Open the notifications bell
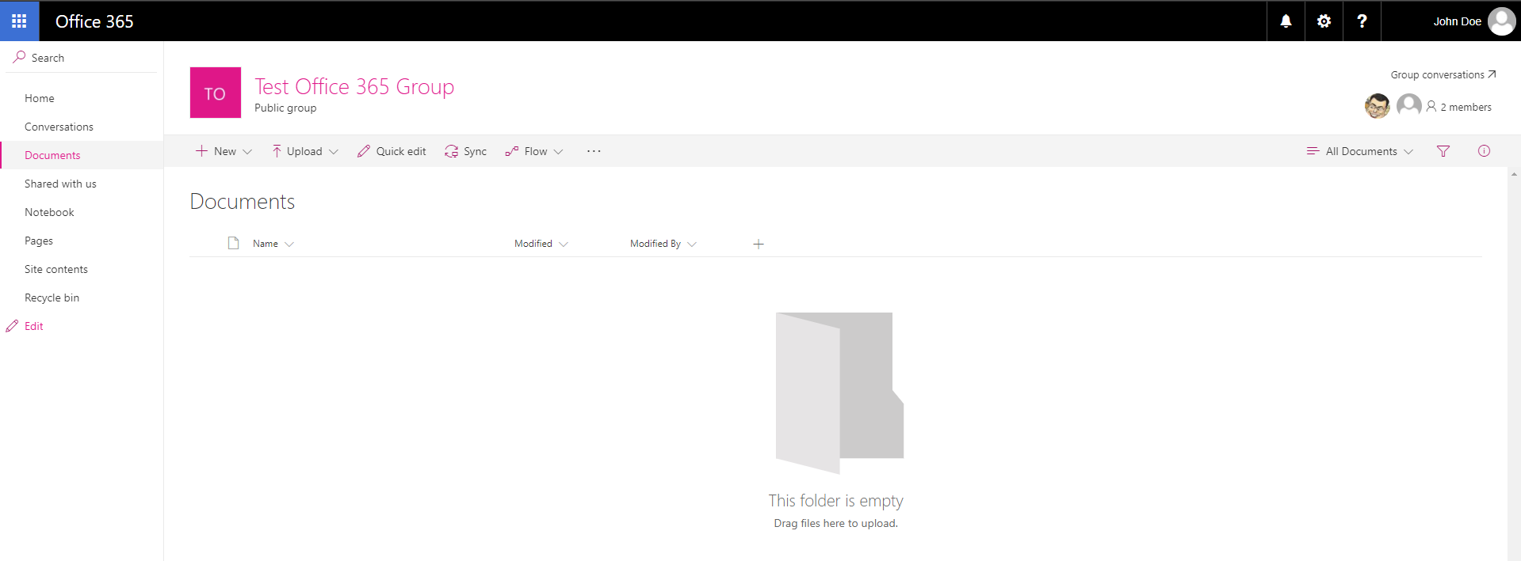Screen dimensions: 1521x561 pyautogui.click(x=1286, y=21)
